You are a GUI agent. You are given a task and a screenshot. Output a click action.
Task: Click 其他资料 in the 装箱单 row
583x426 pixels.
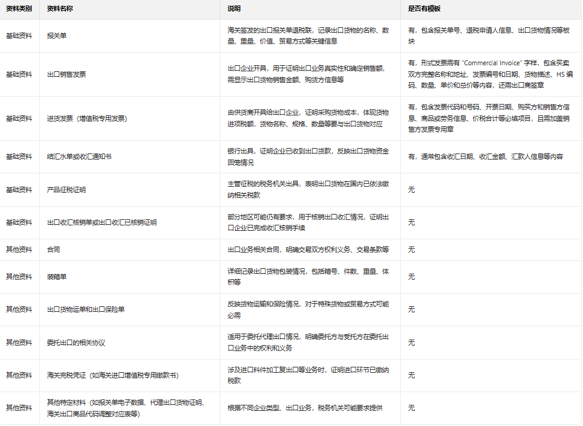[x=19, y=277]
